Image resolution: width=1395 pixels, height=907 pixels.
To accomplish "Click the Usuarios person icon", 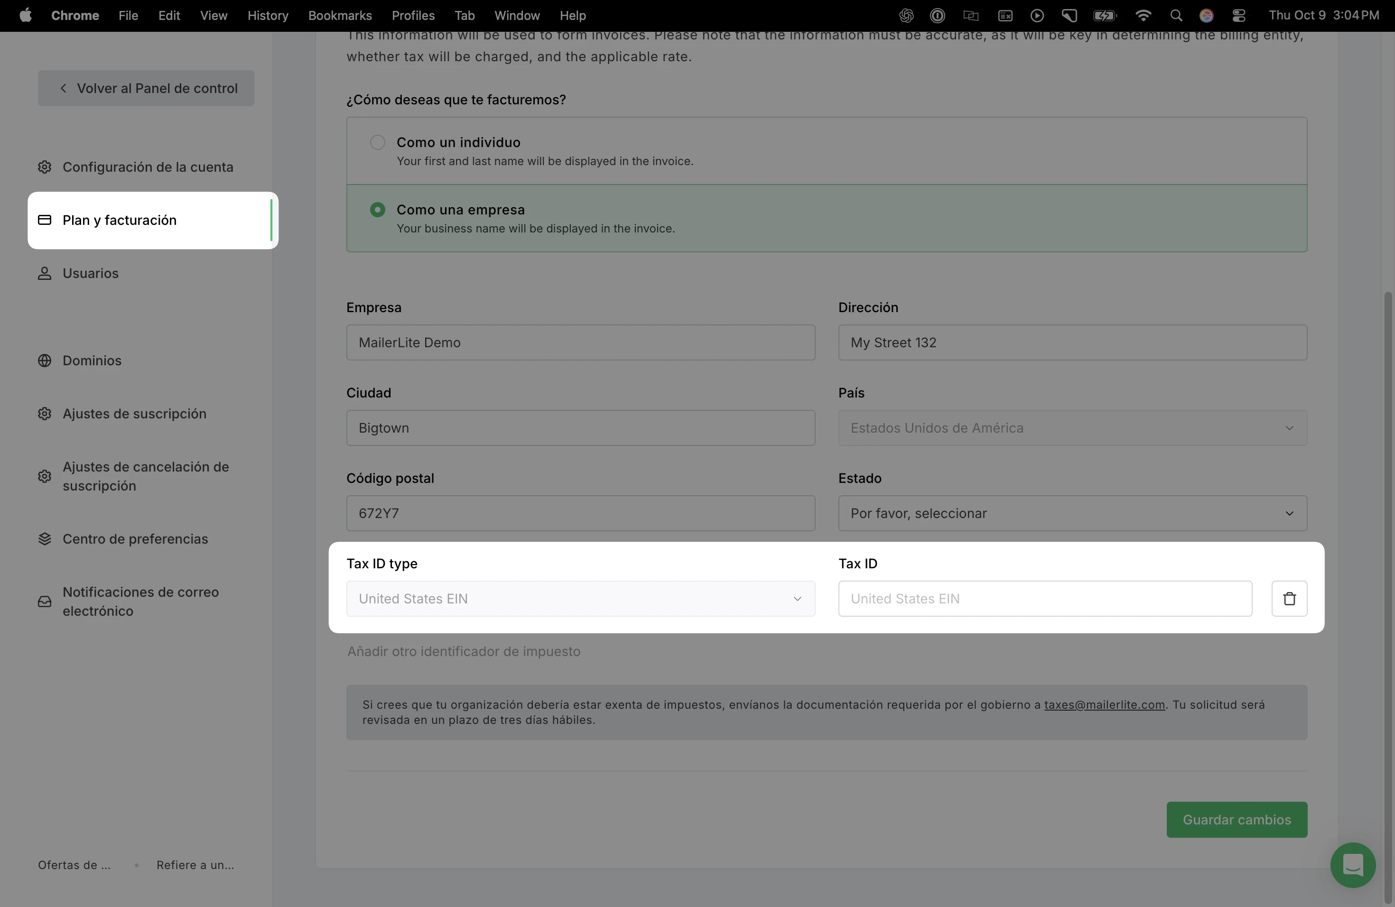I will pos(45,273).
